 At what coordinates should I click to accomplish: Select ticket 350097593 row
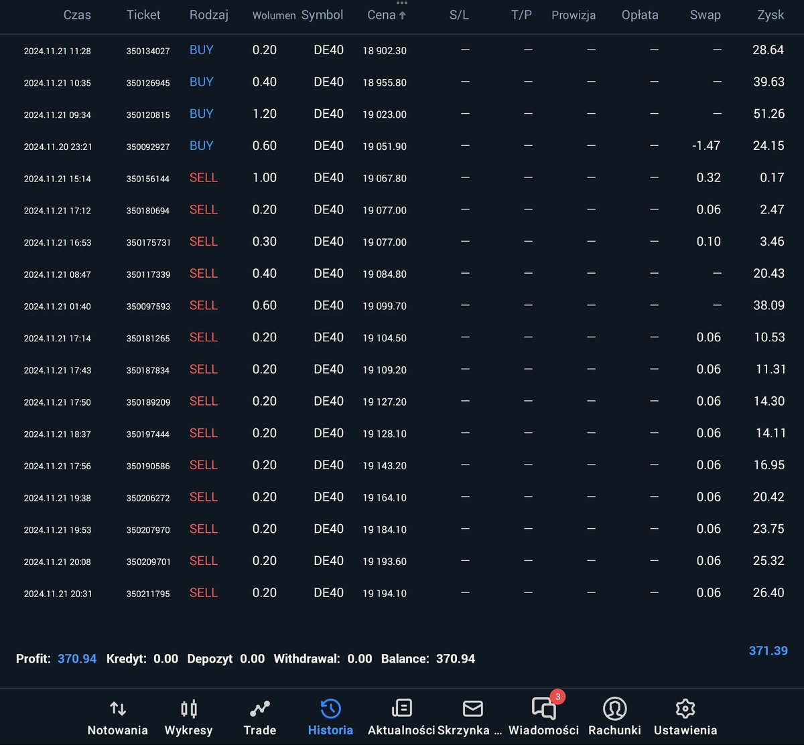(402, 306)
